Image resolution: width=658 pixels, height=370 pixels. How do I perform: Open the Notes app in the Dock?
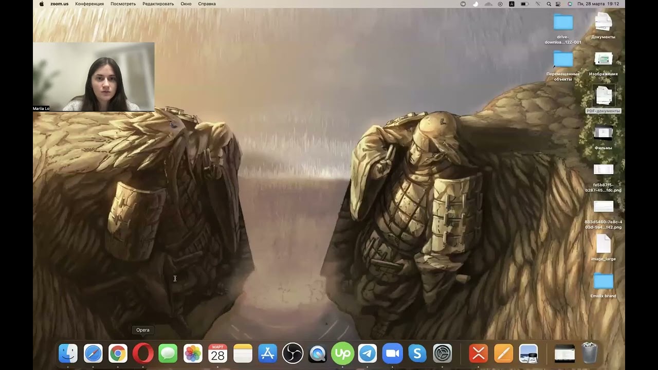coord(243,354)
